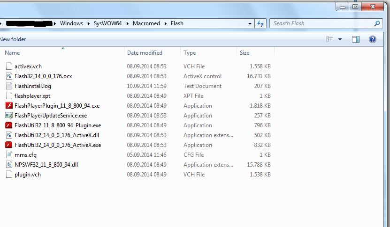Click the Change your view icon
This screenshot has width=390, height=227.
coord(330,39)
